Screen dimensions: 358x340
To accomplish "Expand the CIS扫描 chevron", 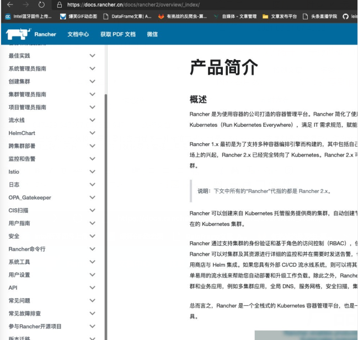I will 92,210.
